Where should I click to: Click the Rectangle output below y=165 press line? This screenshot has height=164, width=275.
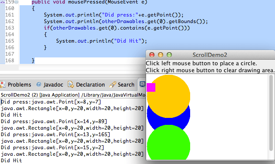[x=72, y=141]
